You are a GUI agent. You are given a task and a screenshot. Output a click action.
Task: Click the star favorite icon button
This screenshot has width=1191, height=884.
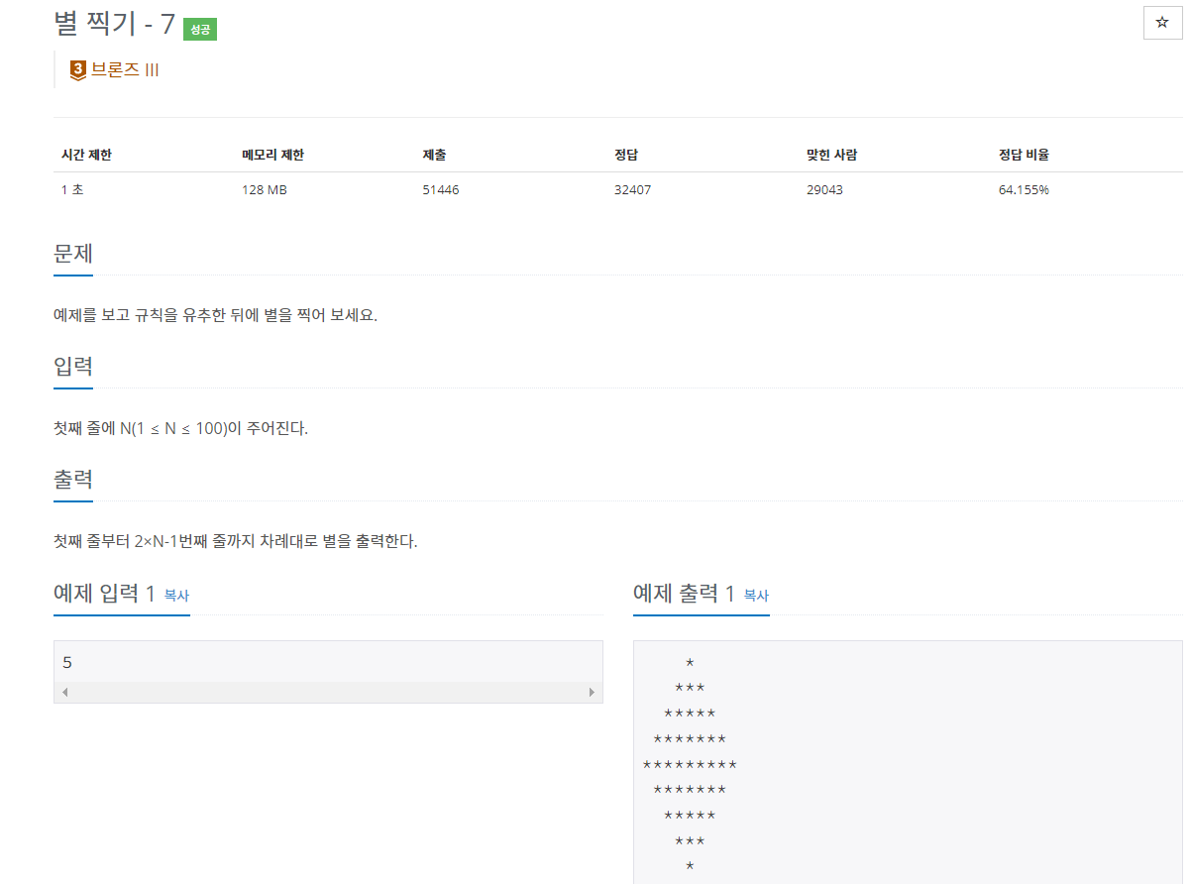pos(1162,22)
